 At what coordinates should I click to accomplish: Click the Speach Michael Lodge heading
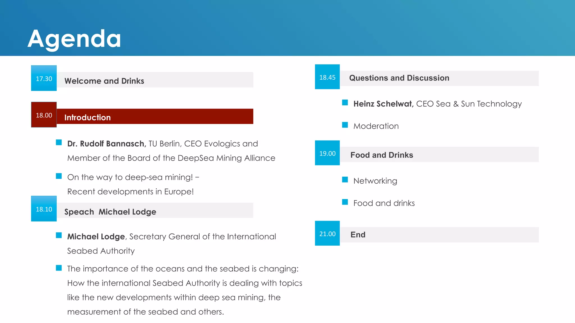coord(110,211)
